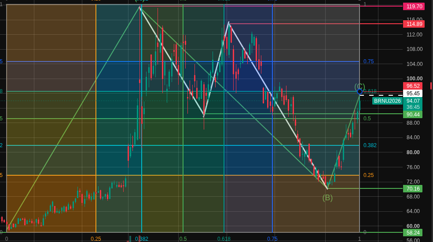Select the green 90.44 price label
Image resolution: width=433 pixels, height=242 pixels.
tap(413, 114)
